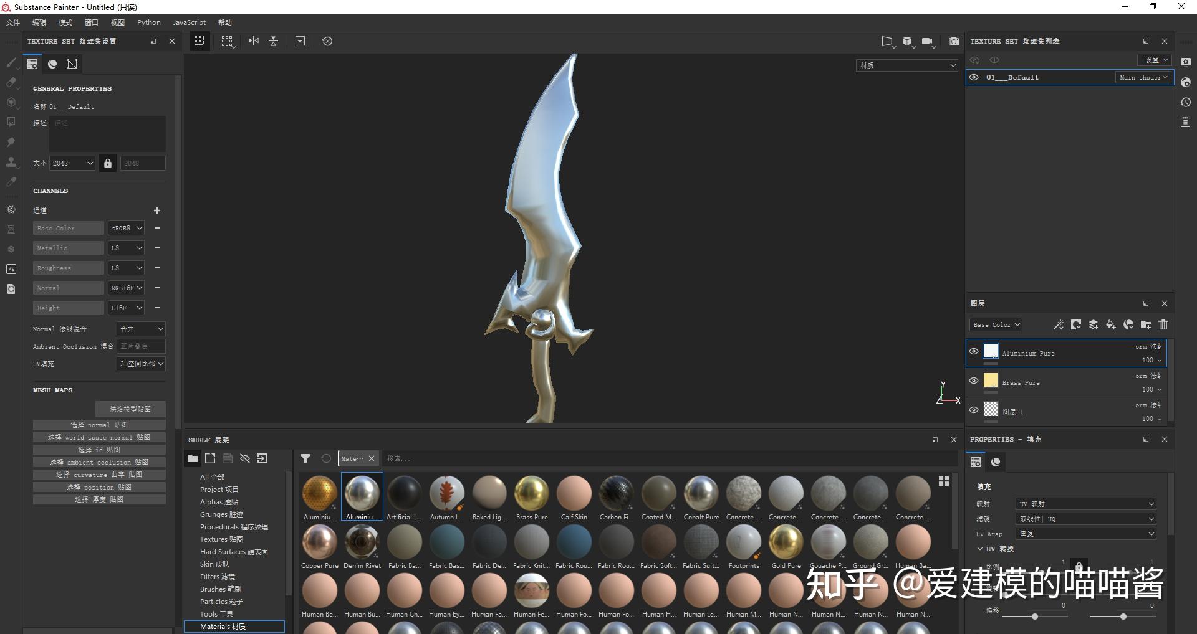Click 选择 normal 贴图 button
The height and width of the screenshot is (634, 1197).
coord(99,425)
